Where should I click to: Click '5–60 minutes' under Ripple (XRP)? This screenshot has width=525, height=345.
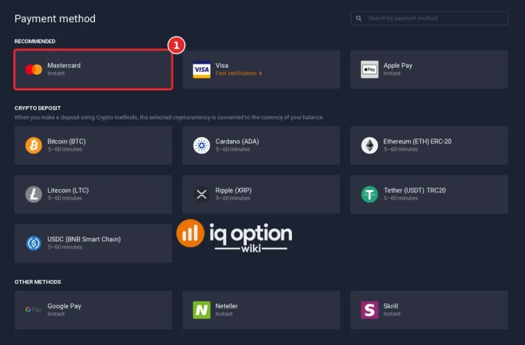(232, 198)
